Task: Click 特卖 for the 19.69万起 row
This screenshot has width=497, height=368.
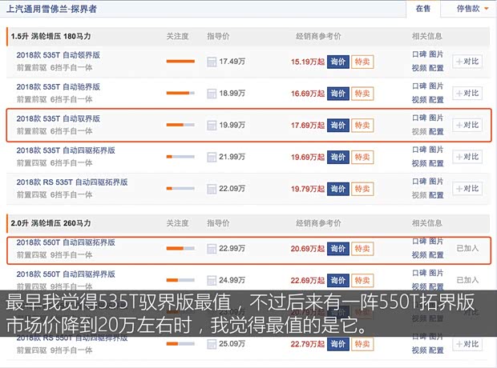Action: click(362, 157)
